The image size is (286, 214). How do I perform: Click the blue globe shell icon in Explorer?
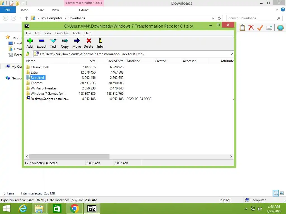pyautogui.click(x=280, y=28)
